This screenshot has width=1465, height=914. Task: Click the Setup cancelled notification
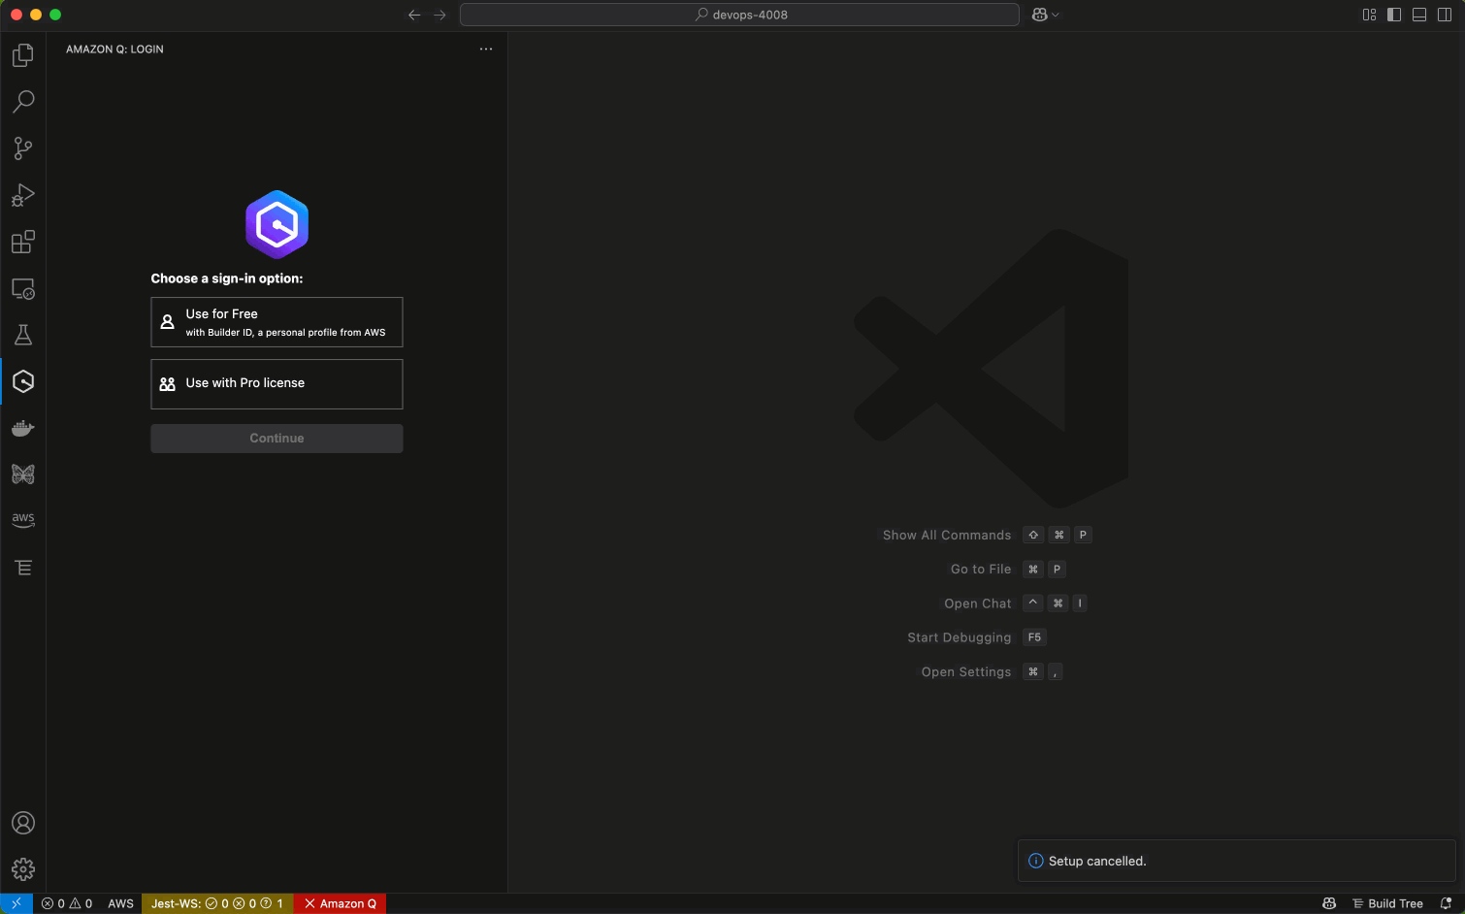click(1237, 861)
